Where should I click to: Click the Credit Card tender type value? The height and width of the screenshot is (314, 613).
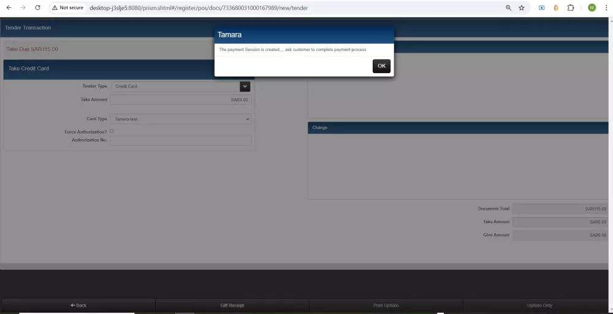126,86
